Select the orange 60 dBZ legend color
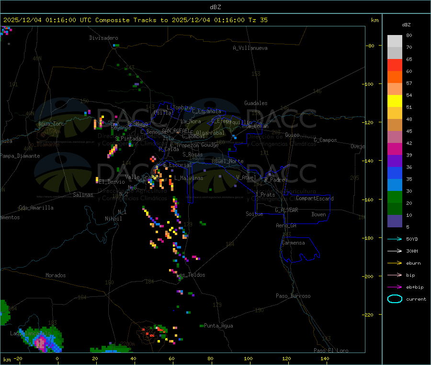431x365 pixels. tap(395, 77)
